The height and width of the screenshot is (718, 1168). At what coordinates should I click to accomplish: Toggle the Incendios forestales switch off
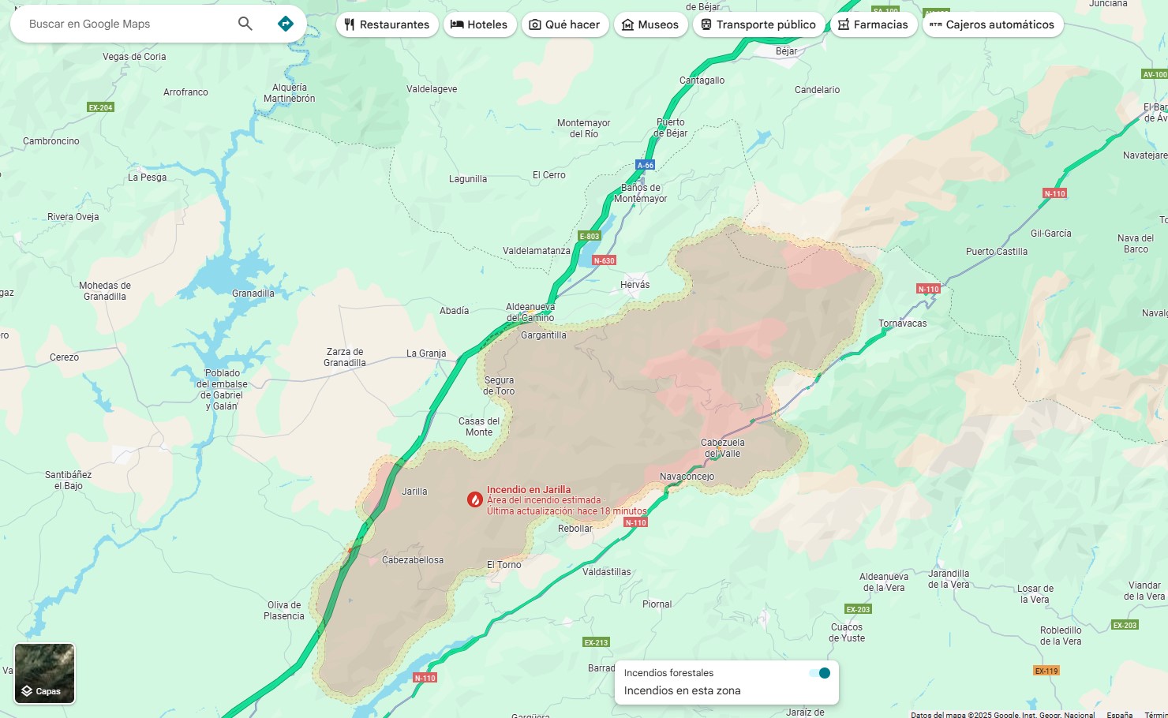[x=820, y=673]
